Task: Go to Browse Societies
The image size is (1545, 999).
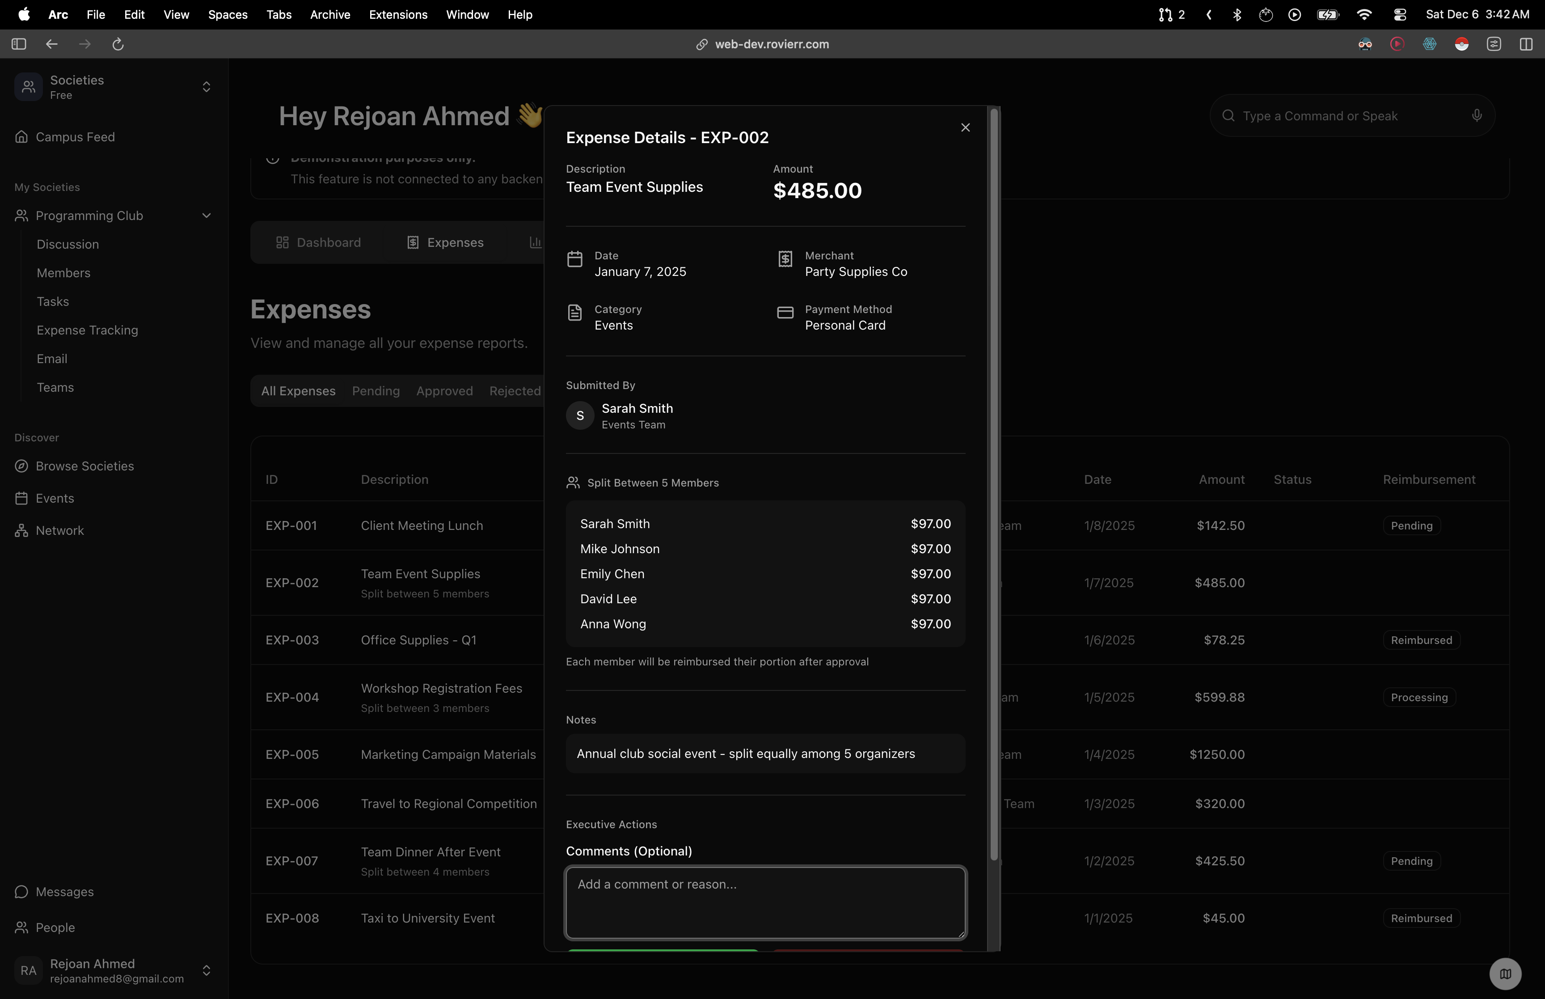Action: (84, 466)
